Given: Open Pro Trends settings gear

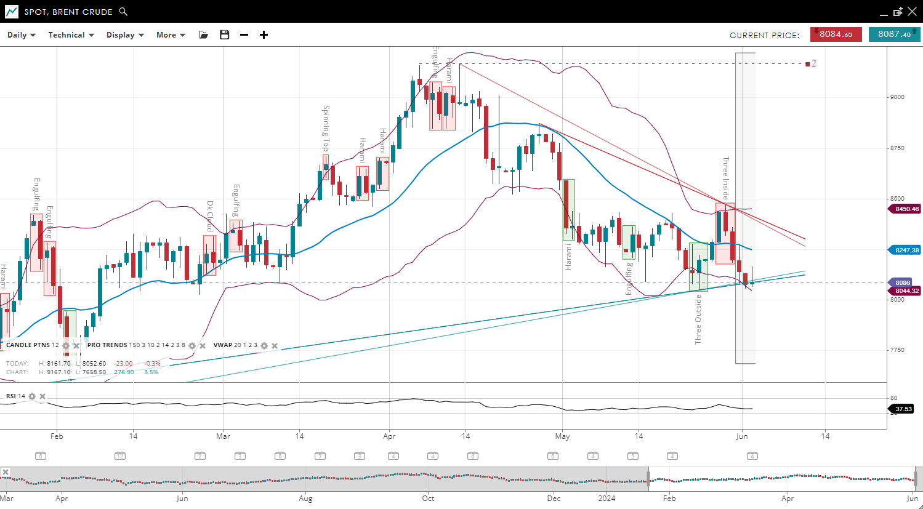Looking at the screenshot, I should 192,346.
